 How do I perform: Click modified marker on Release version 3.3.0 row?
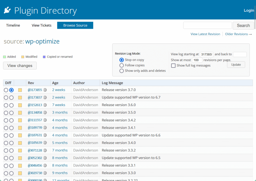[x=20, y=173]
